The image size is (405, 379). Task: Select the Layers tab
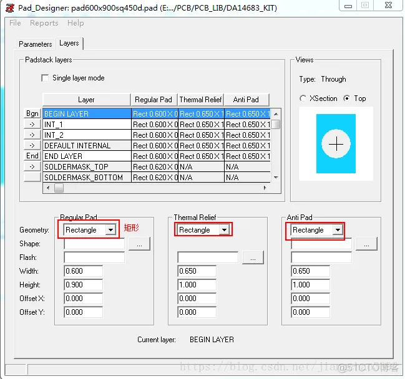(69, 43)
